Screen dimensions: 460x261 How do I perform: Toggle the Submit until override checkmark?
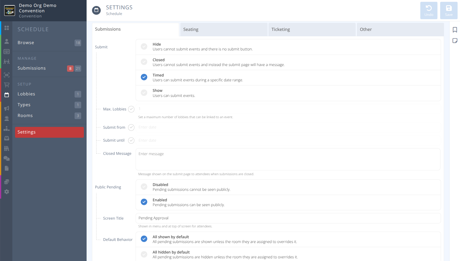coord(131,140)
